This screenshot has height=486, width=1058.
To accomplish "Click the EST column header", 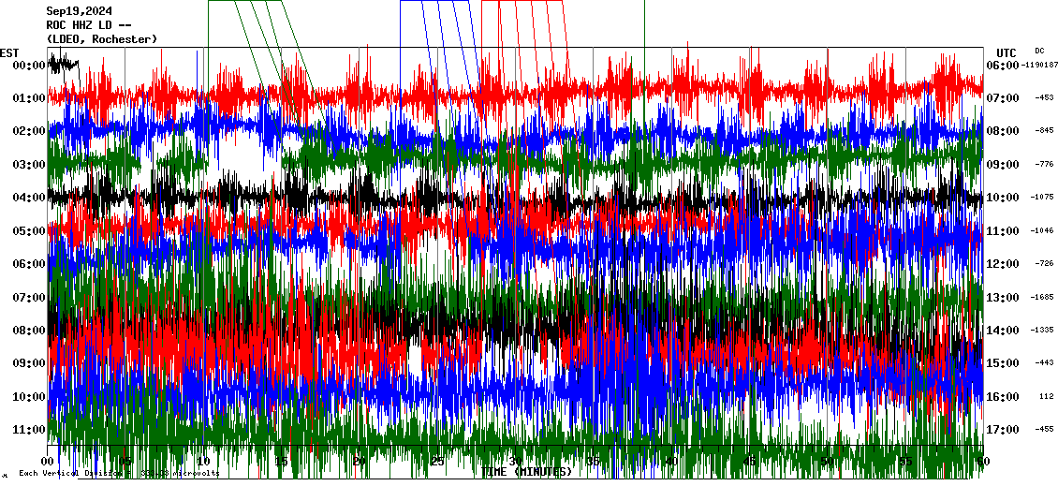I will point(9,52).
